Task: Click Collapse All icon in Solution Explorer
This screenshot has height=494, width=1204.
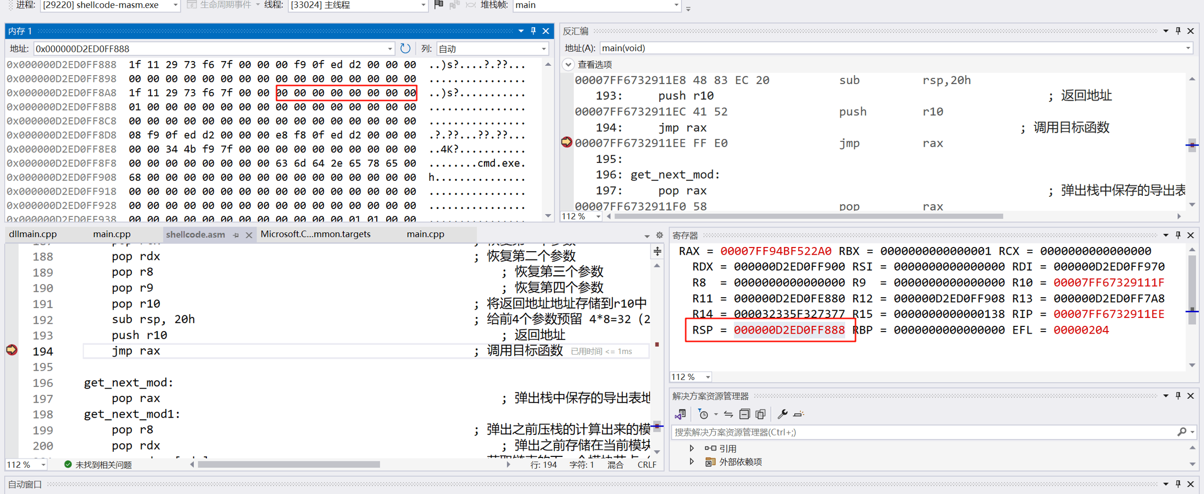Action: [744, 414]
